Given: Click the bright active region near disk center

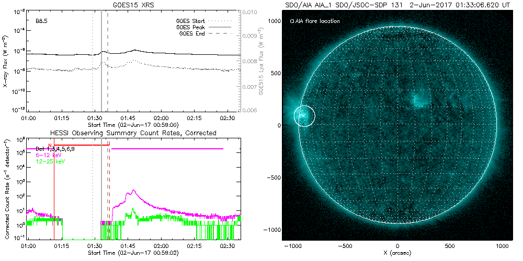Looking at the screenshot, I should point(418,99).
